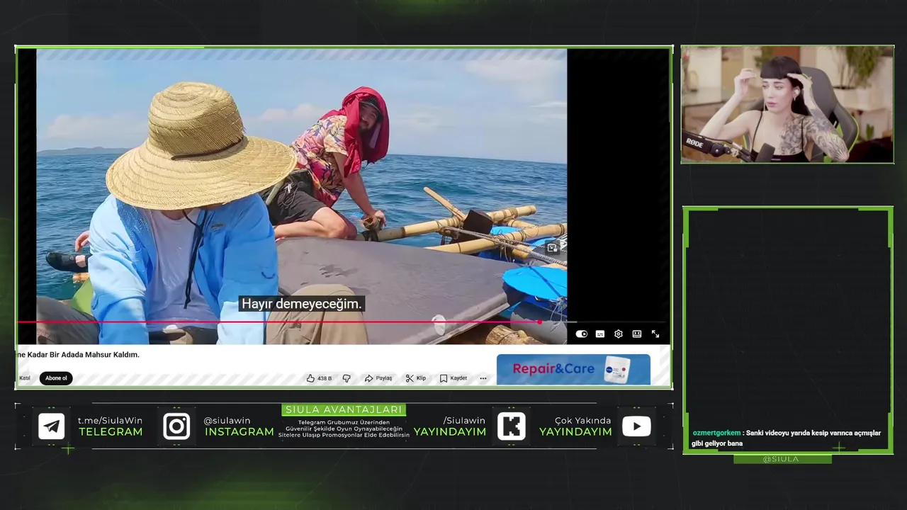Enter fullscreen on the video player

click(655, 334)
